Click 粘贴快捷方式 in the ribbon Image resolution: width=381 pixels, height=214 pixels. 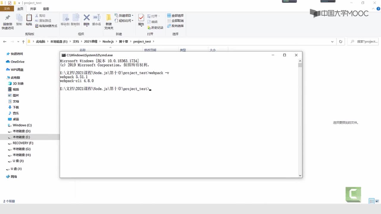[46, 26]
